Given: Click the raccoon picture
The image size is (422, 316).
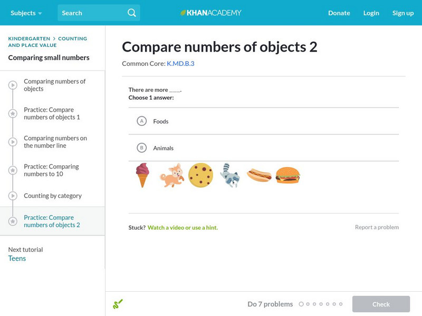Looking at the screenshot, I should coord(229,175).
